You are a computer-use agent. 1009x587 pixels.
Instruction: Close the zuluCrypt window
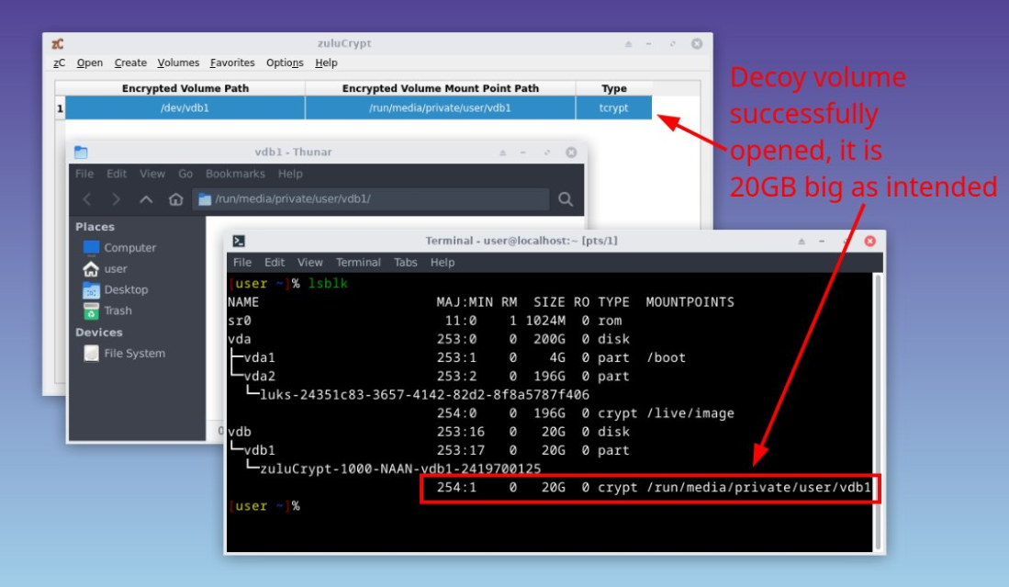pos(697,44)
